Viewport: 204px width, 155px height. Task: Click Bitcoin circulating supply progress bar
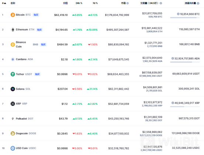(185, 18)
